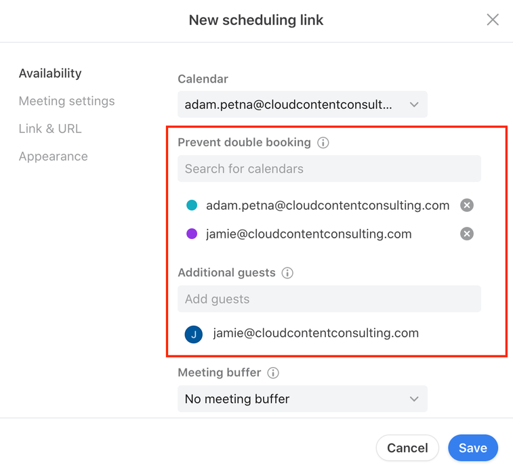Viewport: 513px width, 472px height.
Task: Click into the Add guests field
Action: pos(329,299)
